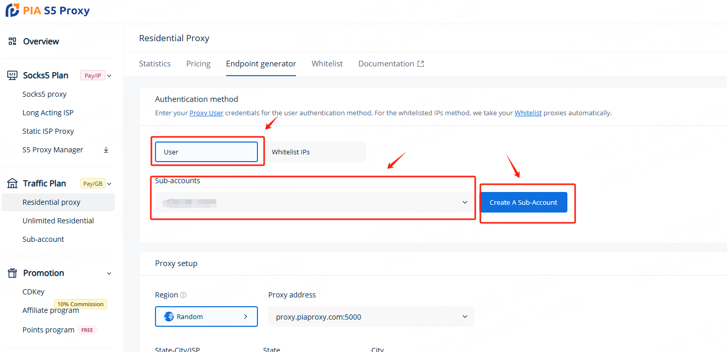
Task: Click the Create A Sub-Account button
Action: [524, 202]
